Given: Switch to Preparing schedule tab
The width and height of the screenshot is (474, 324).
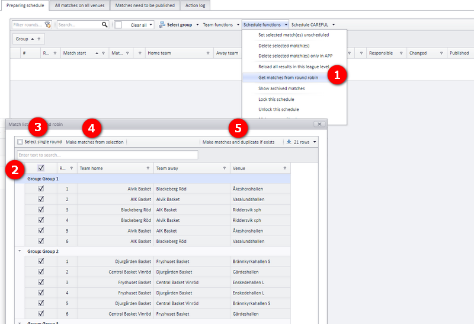Looking at the screenshot, I should click(25, 5).
